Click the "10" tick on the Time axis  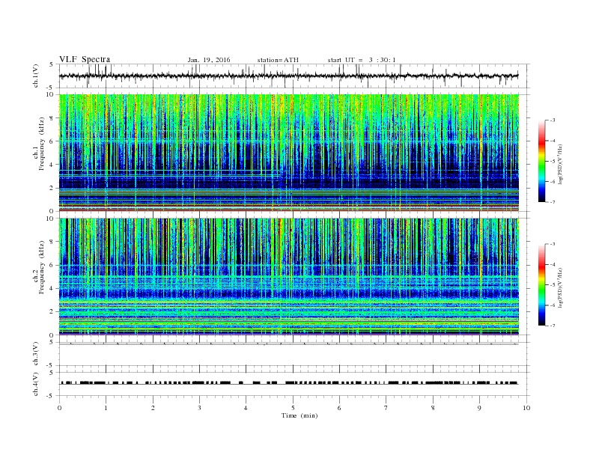[x=526, y=408]
